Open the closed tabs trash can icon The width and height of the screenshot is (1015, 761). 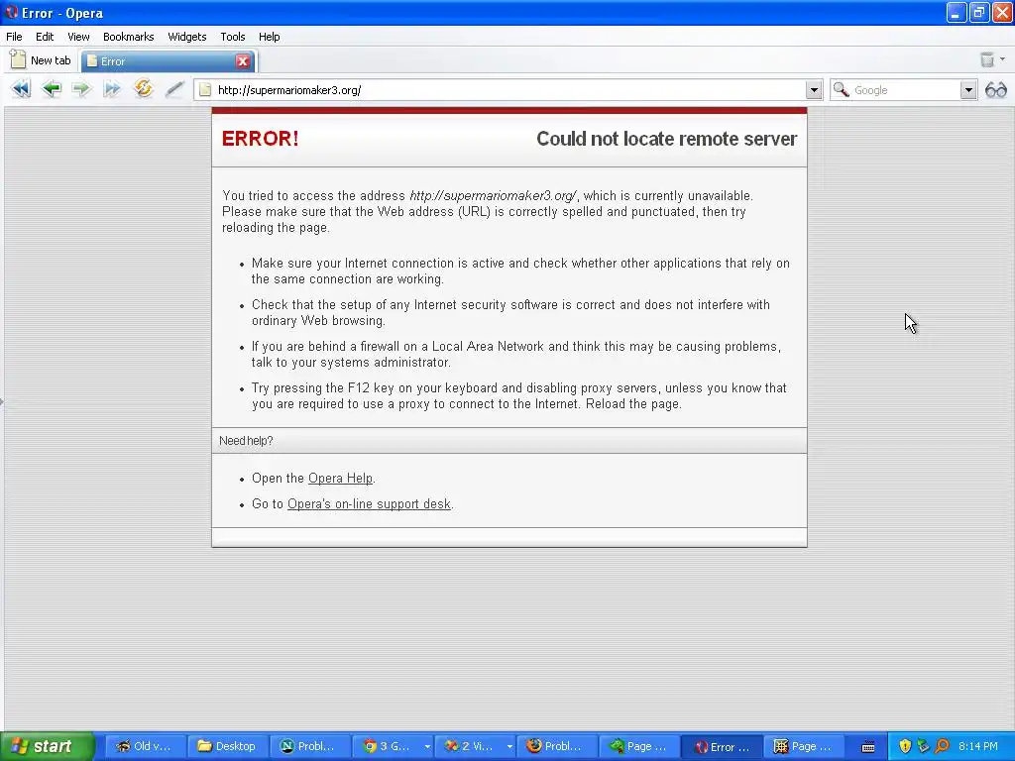point(986,60)
